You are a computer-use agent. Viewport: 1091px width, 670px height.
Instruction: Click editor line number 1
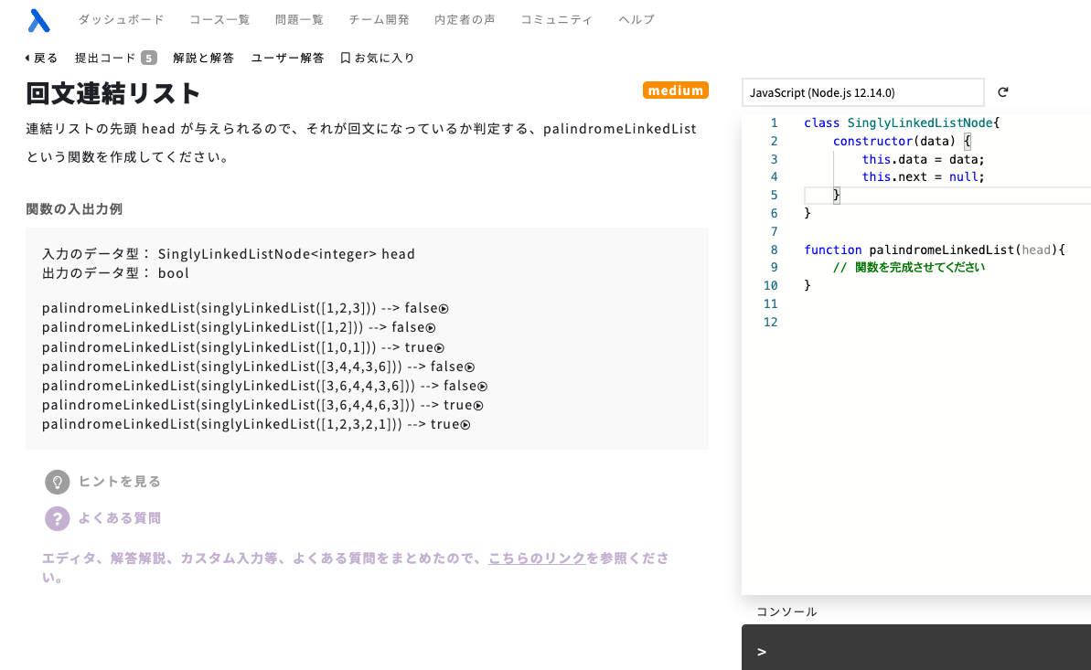coord(774,123)
